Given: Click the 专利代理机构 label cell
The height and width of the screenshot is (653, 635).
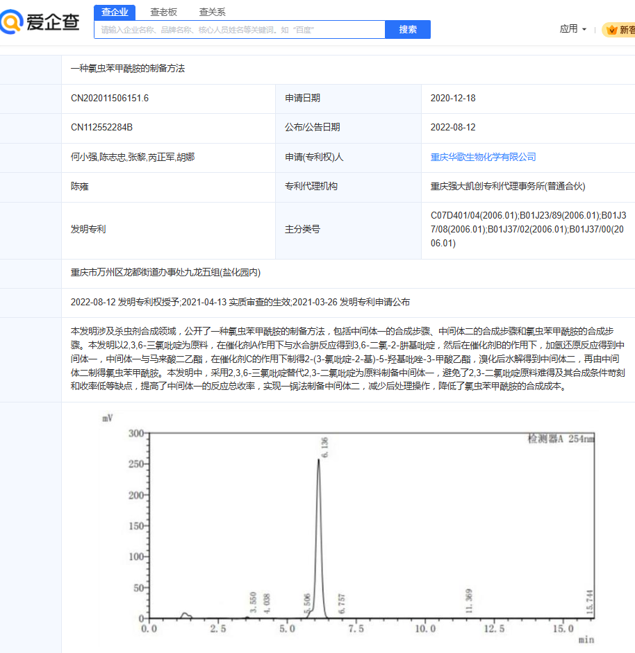Looking at the screenshot, I should (x=348, y=187).
